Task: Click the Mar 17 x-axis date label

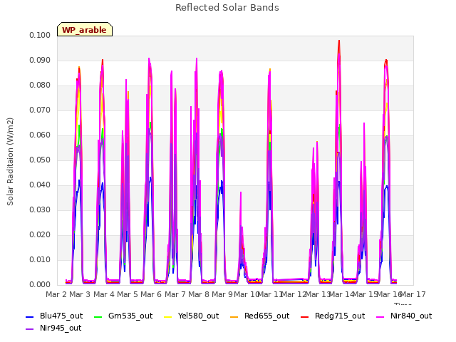Action: coord(413,294)
